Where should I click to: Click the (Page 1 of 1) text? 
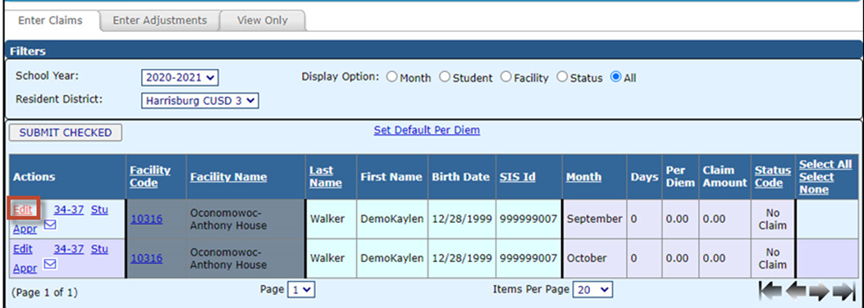tap(44, 292)
